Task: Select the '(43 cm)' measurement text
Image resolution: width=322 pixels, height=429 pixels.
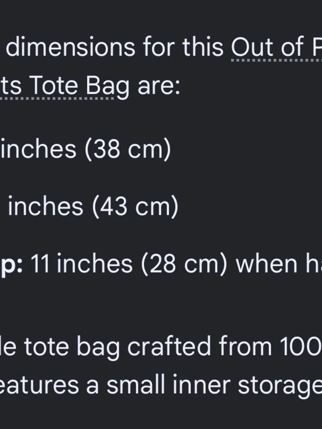Action: click(135, 206)
